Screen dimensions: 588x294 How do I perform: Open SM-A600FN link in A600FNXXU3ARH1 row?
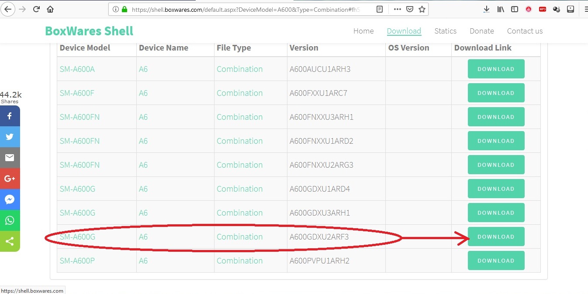pos(80,117)
